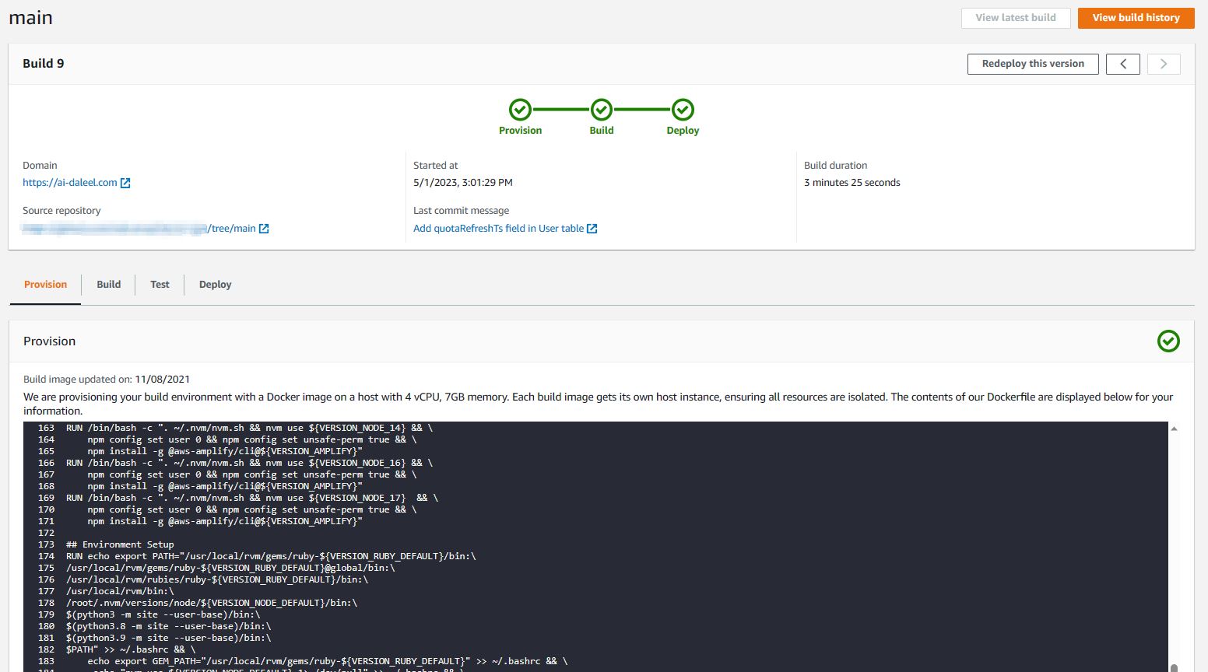
Task: Click the '3 minutes 25 seconds' build duration
Action: click(x=852, y=183)
